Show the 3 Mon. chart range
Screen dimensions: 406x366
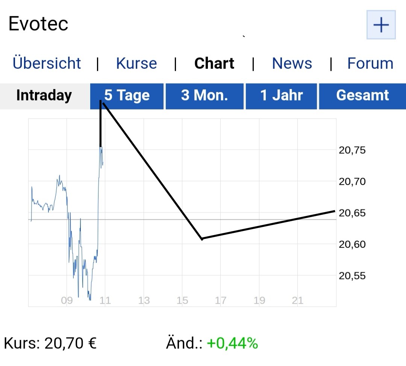[205, 96]
